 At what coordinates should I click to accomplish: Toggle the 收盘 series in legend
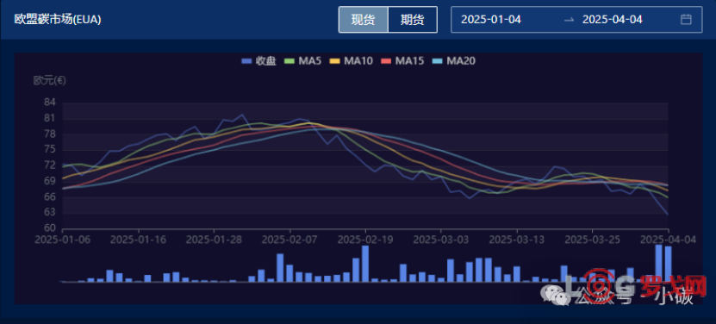coord(258,61)
